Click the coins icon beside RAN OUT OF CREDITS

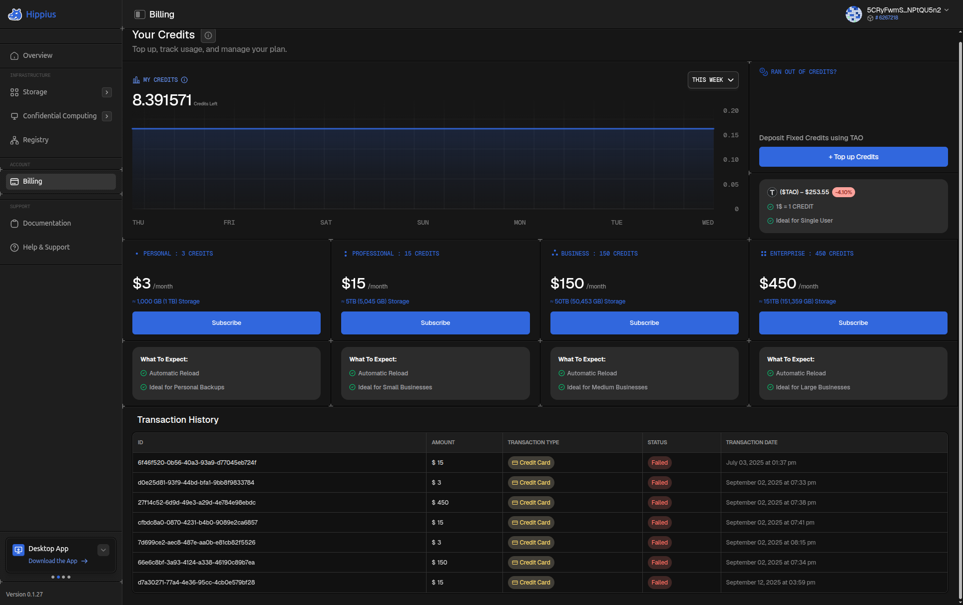[763, 72]
